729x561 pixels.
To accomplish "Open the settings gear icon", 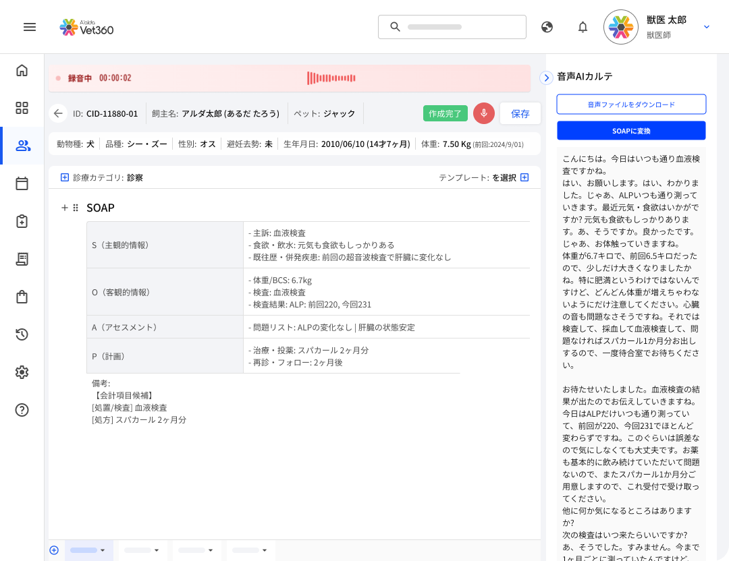I will point(22,372).
